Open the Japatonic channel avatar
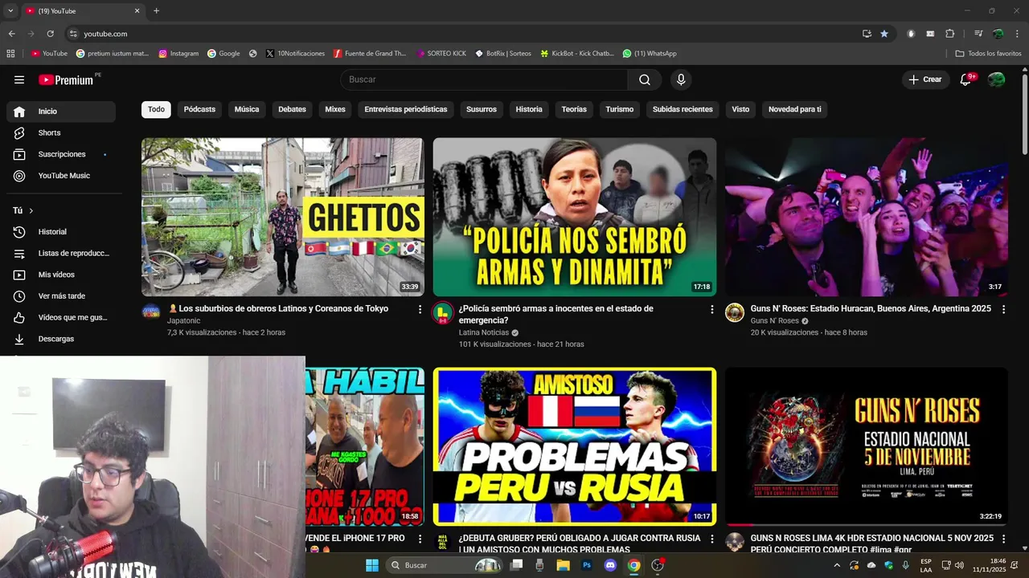The image size is (1029, 578). pyautogui.click(x=151, y=311)
